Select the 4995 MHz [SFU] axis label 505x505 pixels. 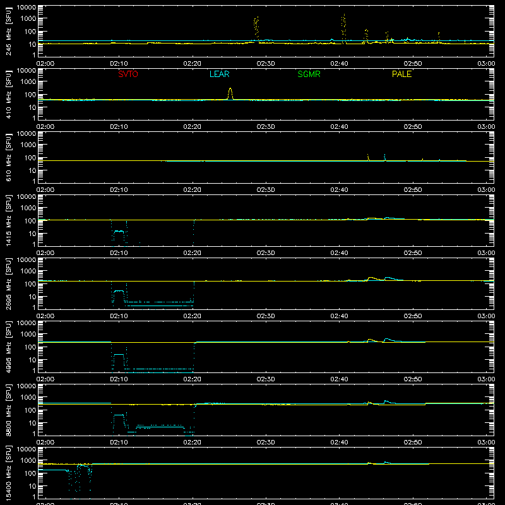[8, 347]
